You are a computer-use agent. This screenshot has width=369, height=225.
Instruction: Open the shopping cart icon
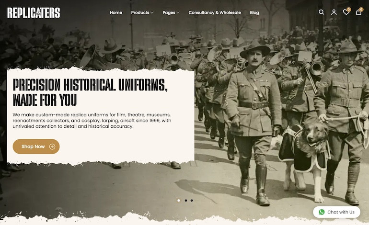coord(358,12)
